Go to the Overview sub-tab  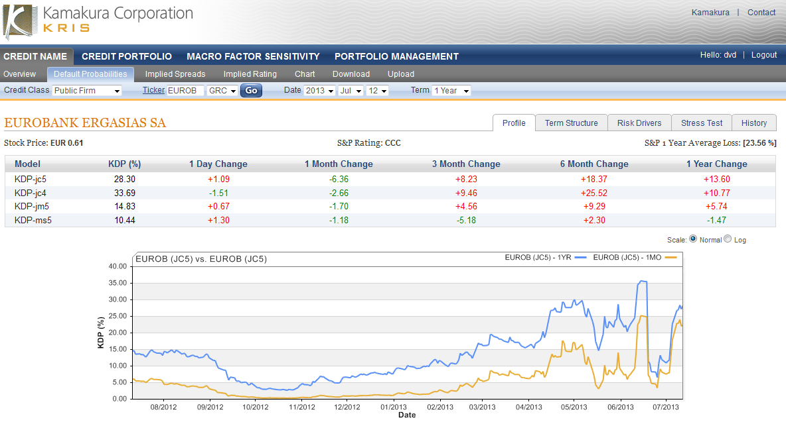(x=19, y=74)
